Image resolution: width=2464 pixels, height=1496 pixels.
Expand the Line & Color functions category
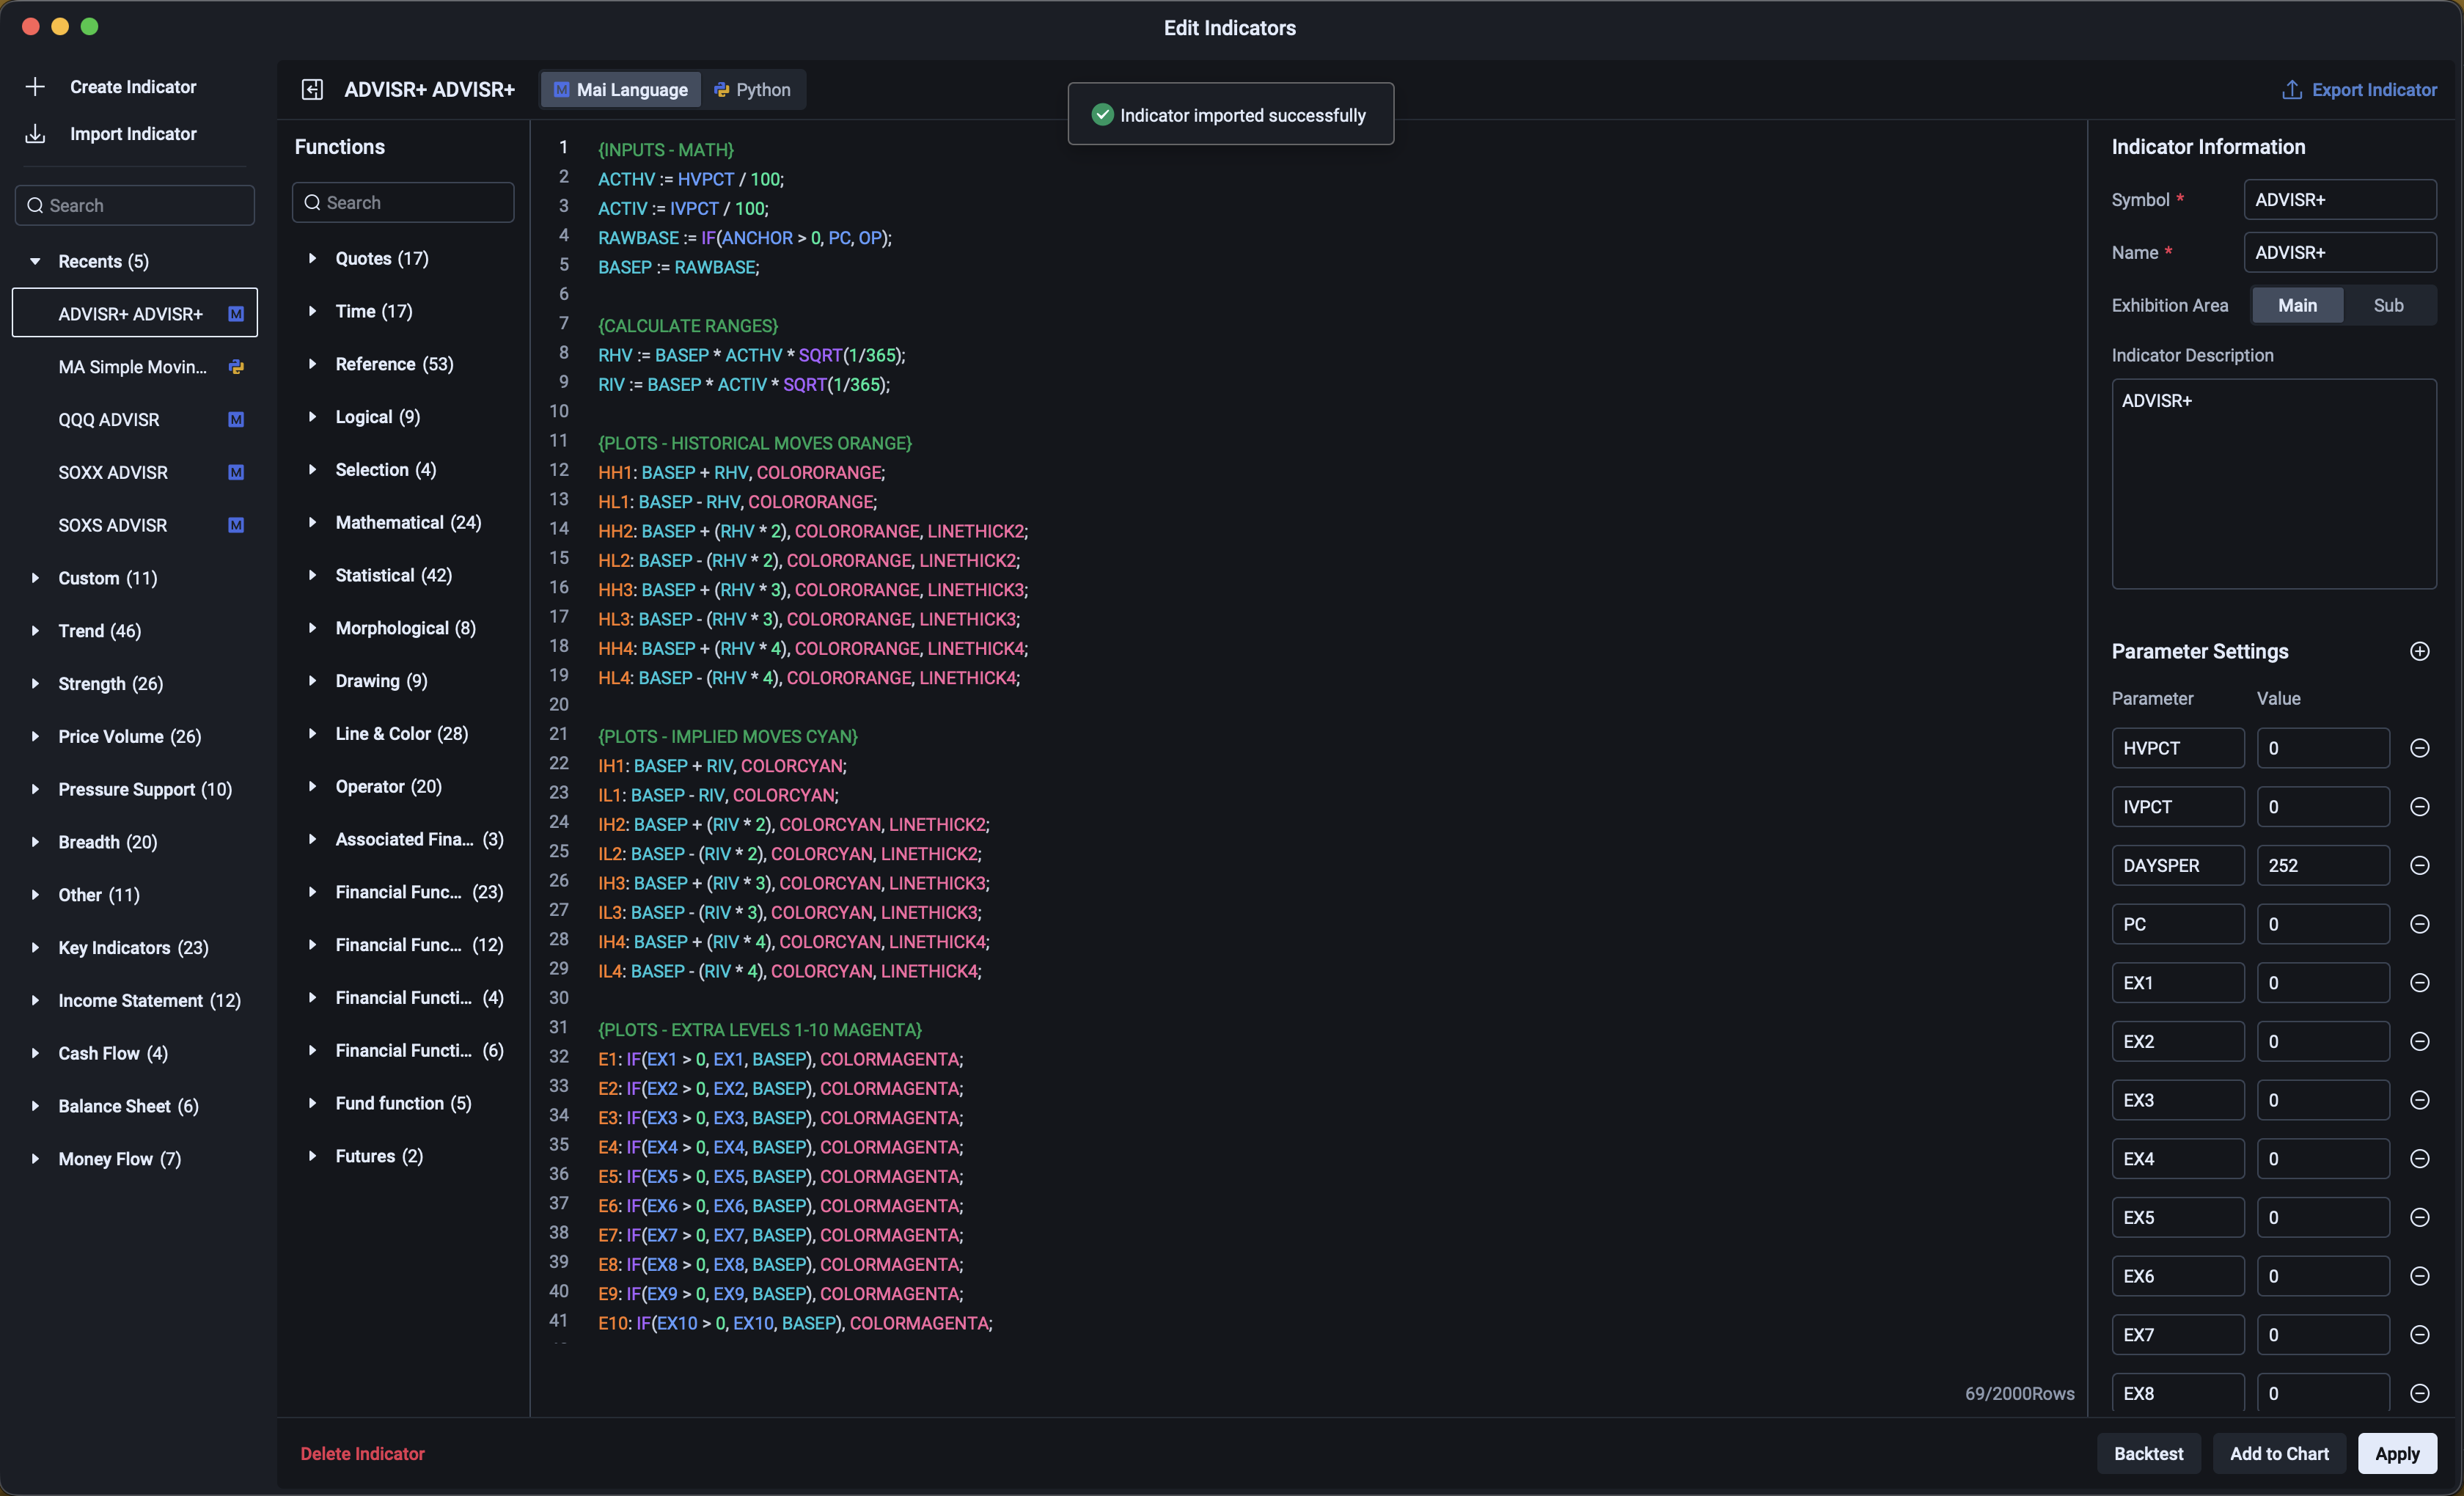pos(312,734)
